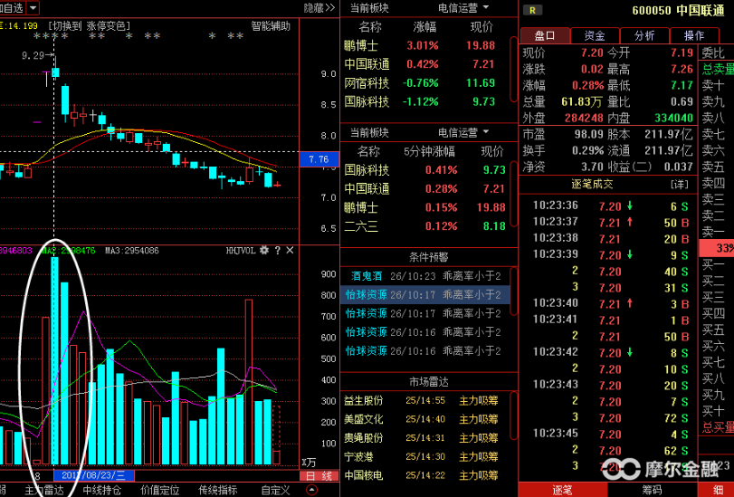Click the 切换到 涨停变色 link
The width and height of the screenshot is (734, 497).
click(90, 25)
